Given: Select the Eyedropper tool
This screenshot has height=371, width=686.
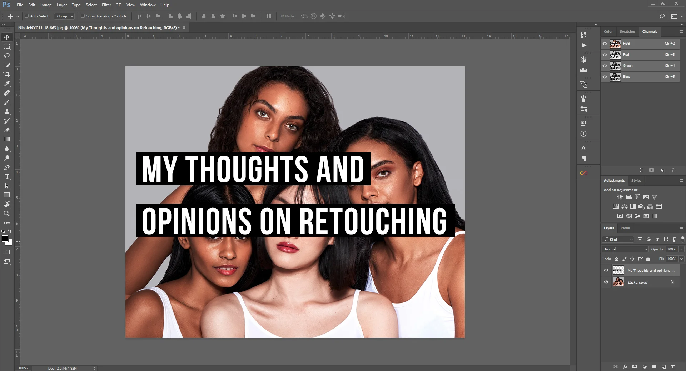Looking at the screenshot, I should (x=7, y=84).
